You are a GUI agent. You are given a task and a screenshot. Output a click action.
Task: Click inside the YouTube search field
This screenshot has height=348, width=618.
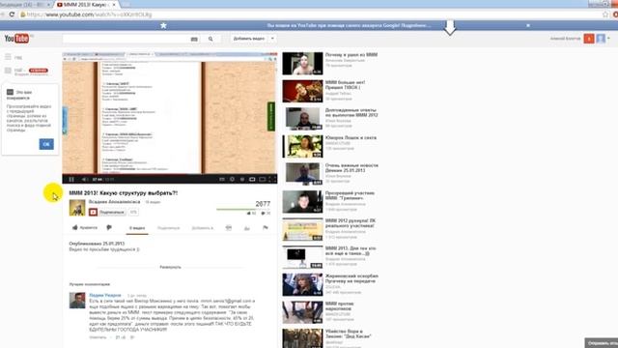[x=126, y=39]
